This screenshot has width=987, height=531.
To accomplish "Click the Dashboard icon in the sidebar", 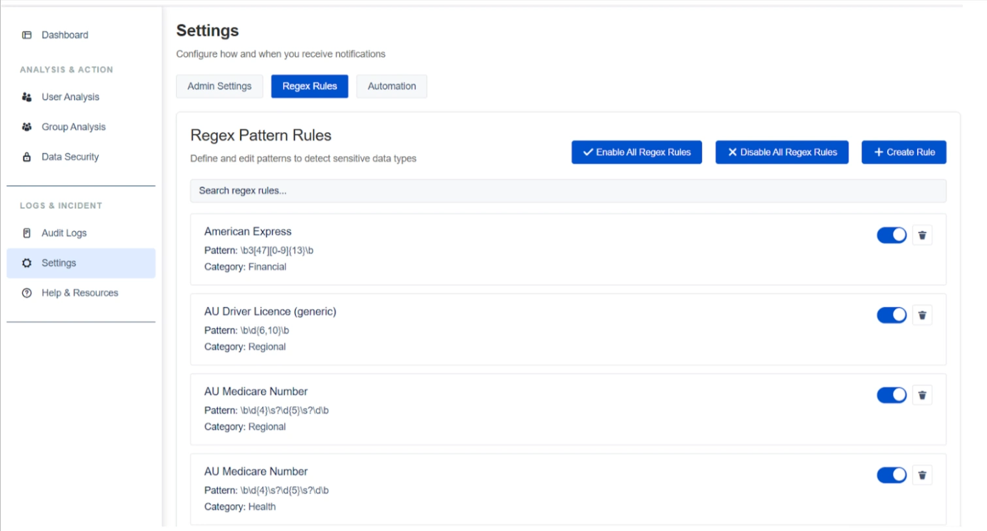I will tap(27, 35).
